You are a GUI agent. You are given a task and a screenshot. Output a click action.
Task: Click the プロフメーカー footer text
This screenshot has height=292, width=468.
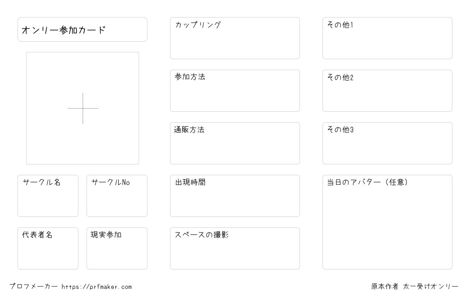[34, 287]
